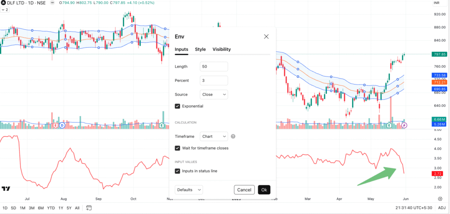
Task: Toggle Inputs in status line checkbox
Action: [x=178, y=171]
